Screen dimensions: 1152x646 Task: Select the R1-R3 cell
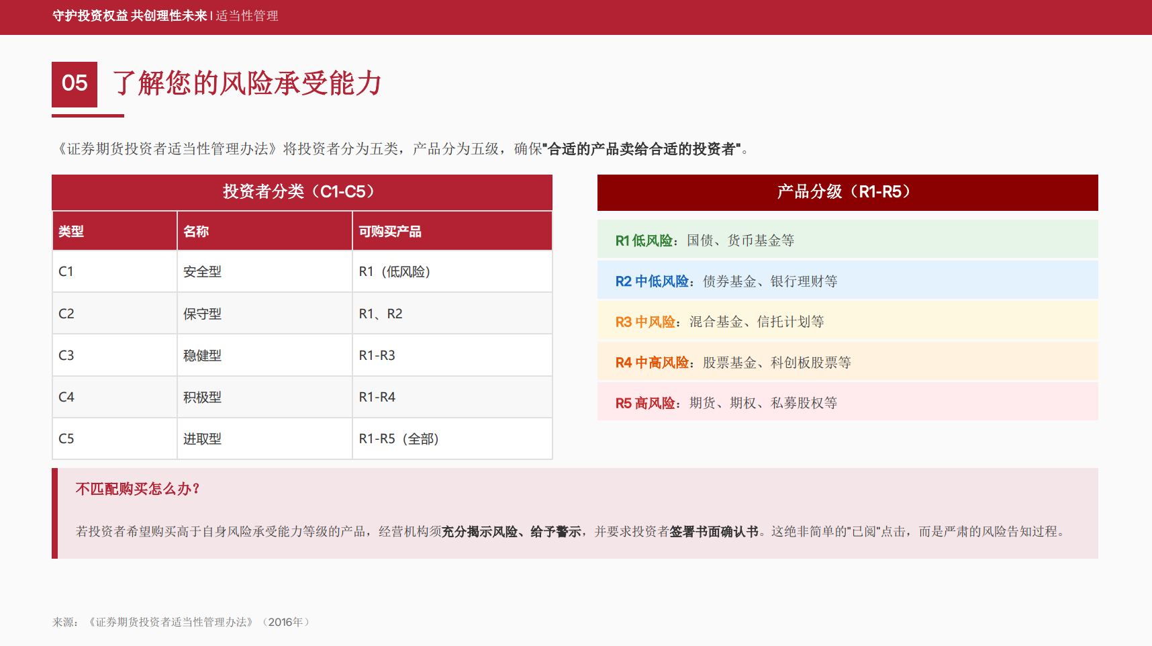(x=452, y=355)
